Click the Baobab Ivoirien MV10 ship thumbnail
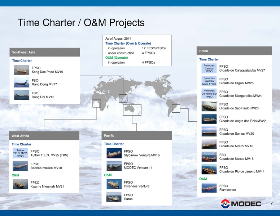Viewport: 280px width, 216px height. pyautogui.click(x=20, y=166)
